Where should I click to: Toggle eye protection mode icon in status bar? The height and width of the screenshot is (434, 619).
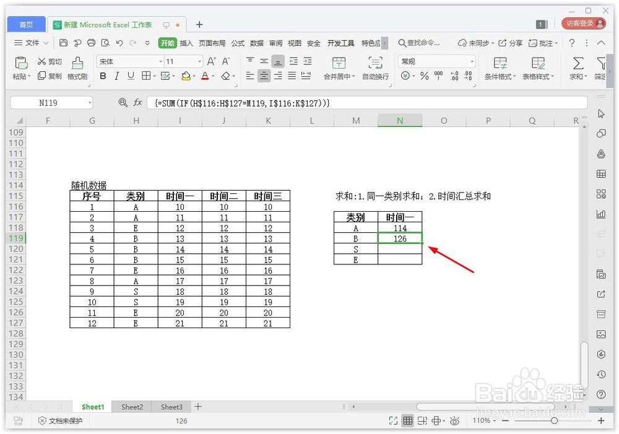tap(454, 421)
